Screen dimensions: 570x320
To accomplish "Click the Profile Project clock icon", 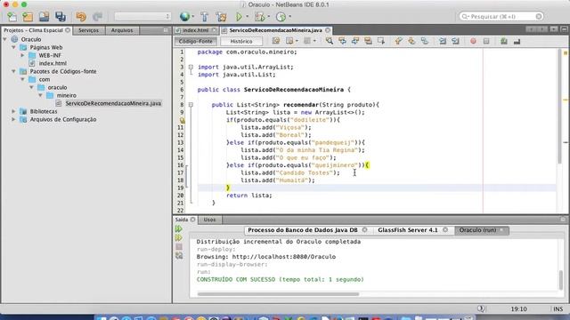I will [x=281, y=17].
